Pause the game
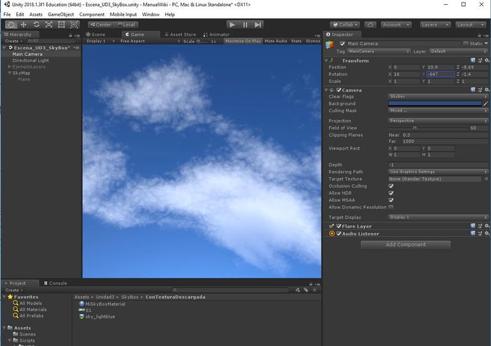This screenshot has width=491, height=346. [245, 25]
